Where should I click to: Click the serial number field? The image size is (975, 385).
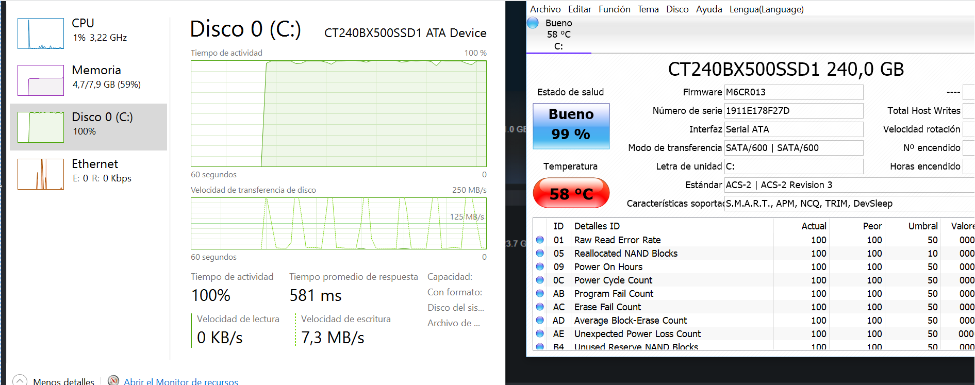pos(794,111)
